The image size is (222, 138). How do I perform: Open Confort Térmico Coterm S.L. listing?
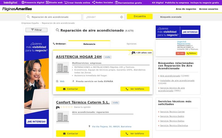(x=83, y=102)
